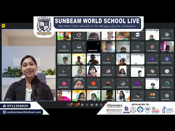Toggle closed captions in the call toolbar

82,105
